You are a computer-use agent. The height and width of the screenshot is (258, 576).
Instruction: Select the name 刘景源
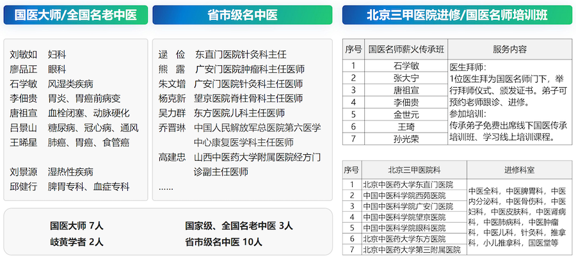(x=24, y=172)
